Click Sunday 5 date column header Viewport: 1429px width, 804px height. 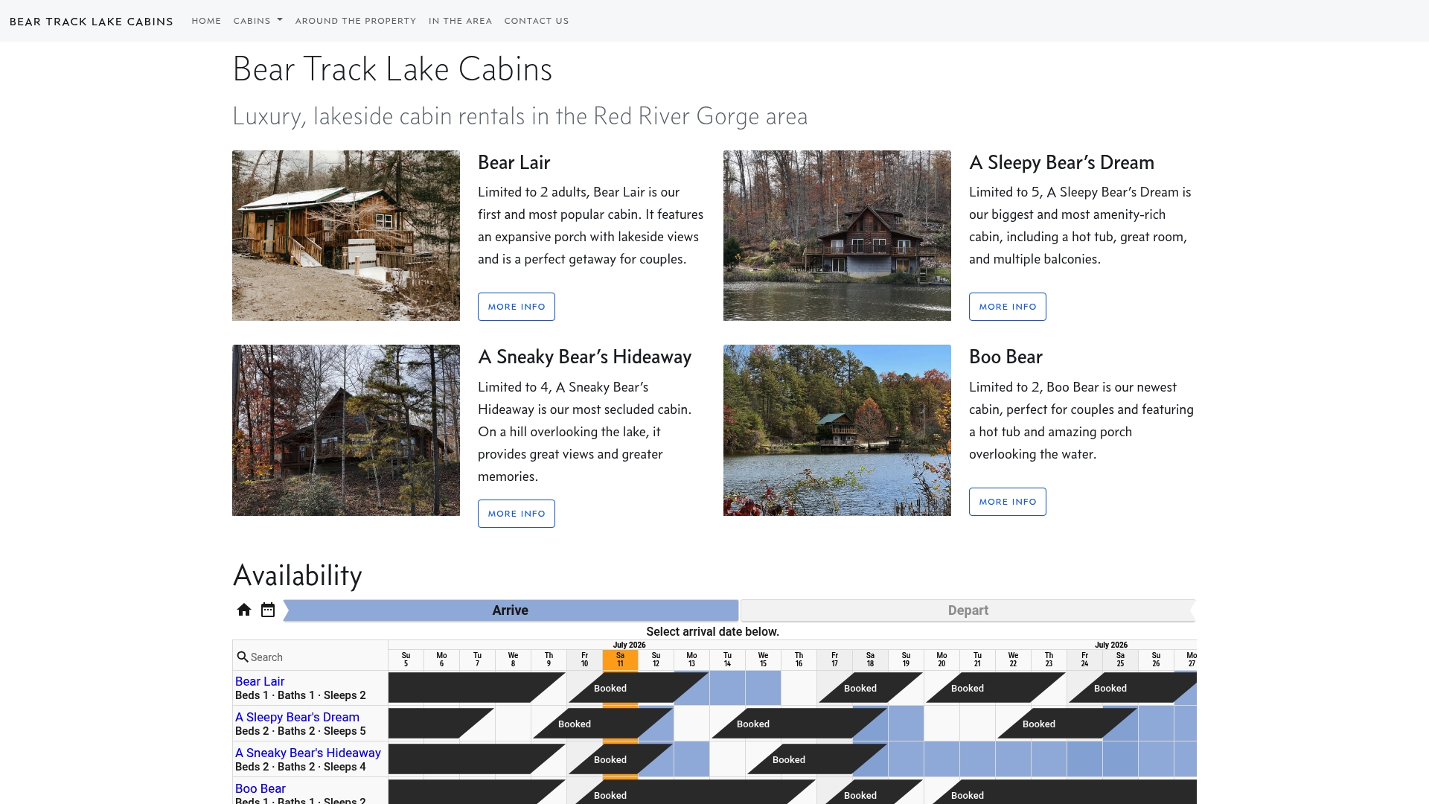[x=406, y=660]
